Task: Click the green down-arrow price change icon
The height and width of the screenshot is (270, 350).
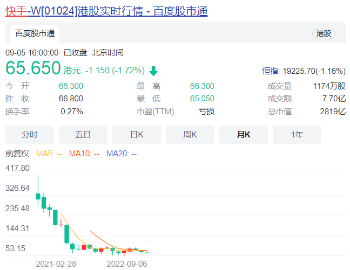Action: 153,71
